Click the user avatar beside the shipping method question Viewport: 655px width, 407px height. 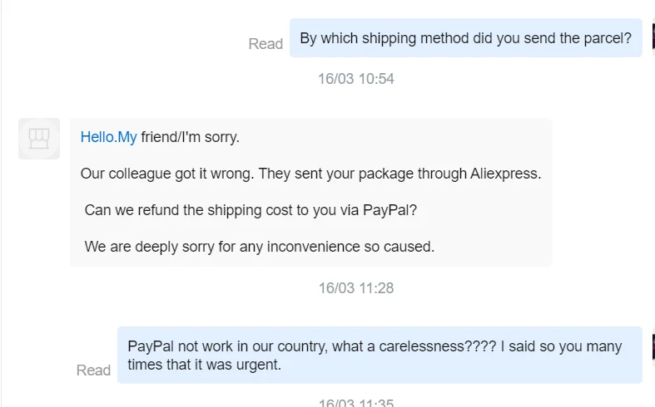(x=652, y=37)
